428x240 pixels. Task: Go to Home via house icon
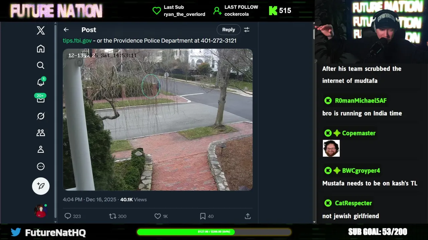(x=41, y=49)
